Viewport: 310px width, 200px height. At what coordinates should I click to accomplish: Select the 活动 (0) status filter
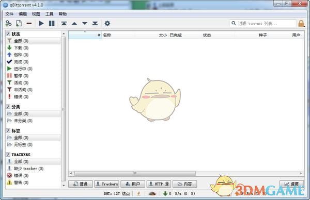click(33, 82)
